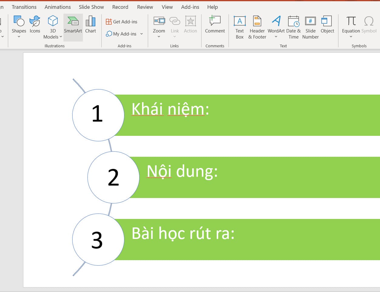Switch to the Animations tab
Screen dimensions: 380x292
click(x=58, y=7)
